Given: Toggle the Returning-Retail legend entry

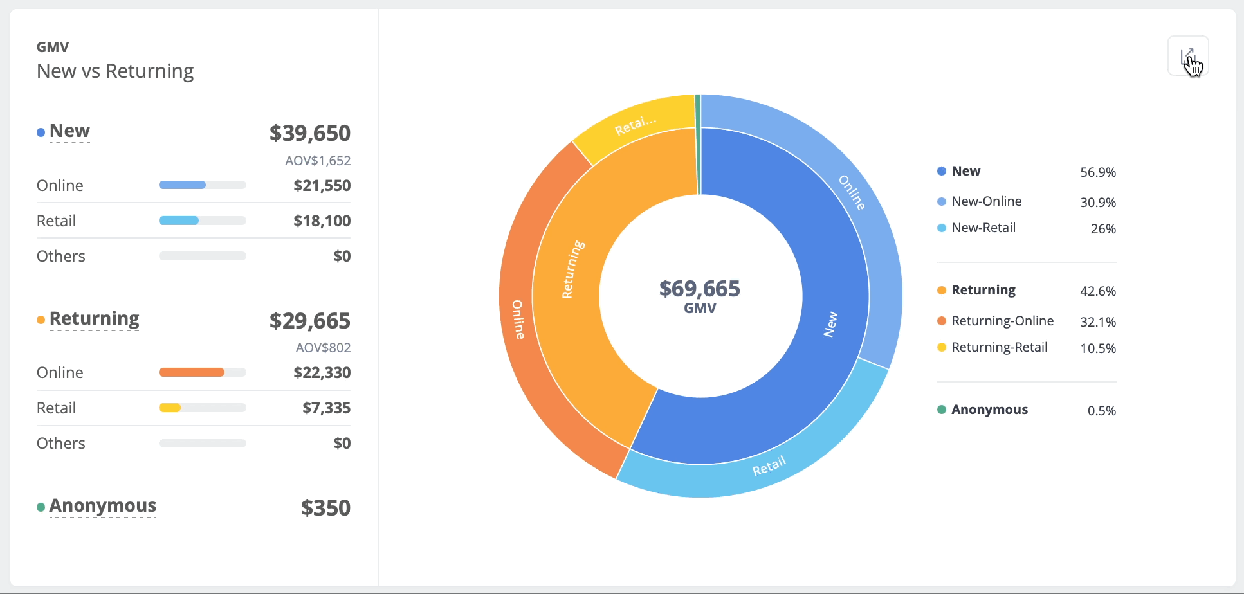Looking at the screenshot, I should 999,347.
